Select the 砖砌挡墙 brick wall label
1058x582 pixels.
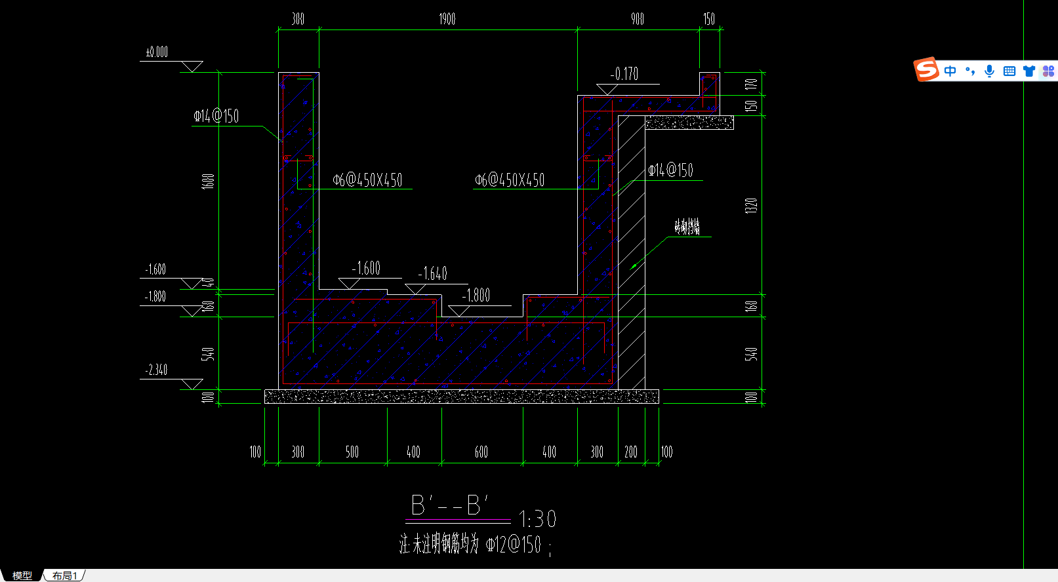[x=687, y=227]
